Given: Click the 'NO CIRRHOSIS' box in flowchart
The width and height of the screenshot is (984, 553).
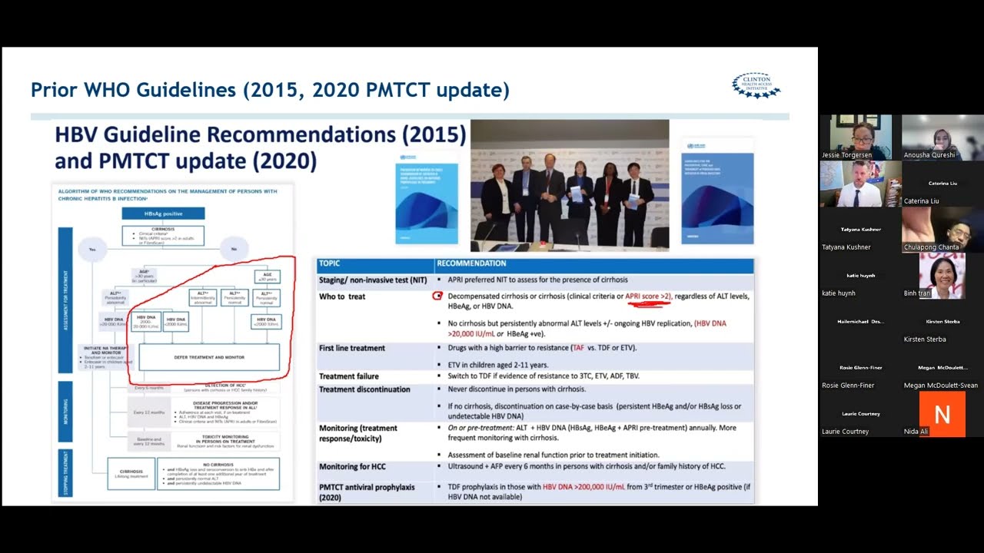Looking at the screenshot, I should click(x=218, y=474).
